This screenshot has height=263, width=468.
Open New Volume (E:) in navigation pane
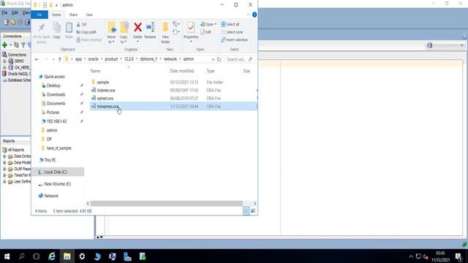pos(57,184)
